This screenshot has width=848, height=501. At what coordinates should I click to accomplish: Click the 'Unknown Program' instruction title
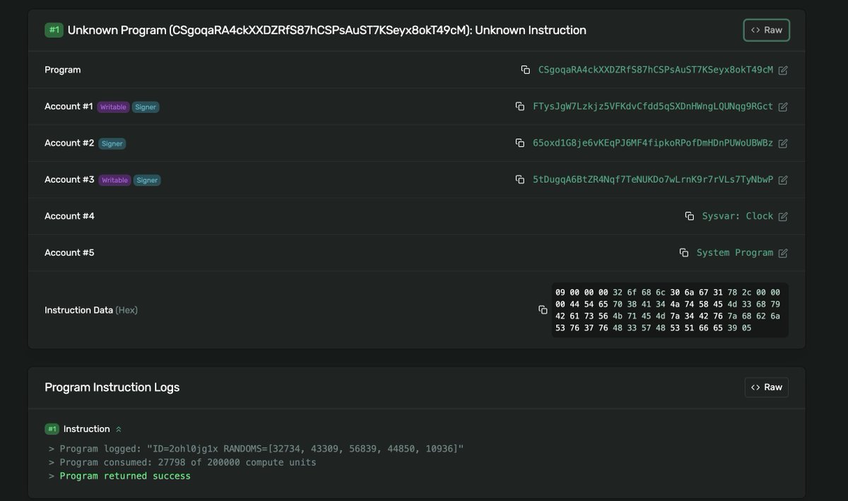[x=327, y=30]
